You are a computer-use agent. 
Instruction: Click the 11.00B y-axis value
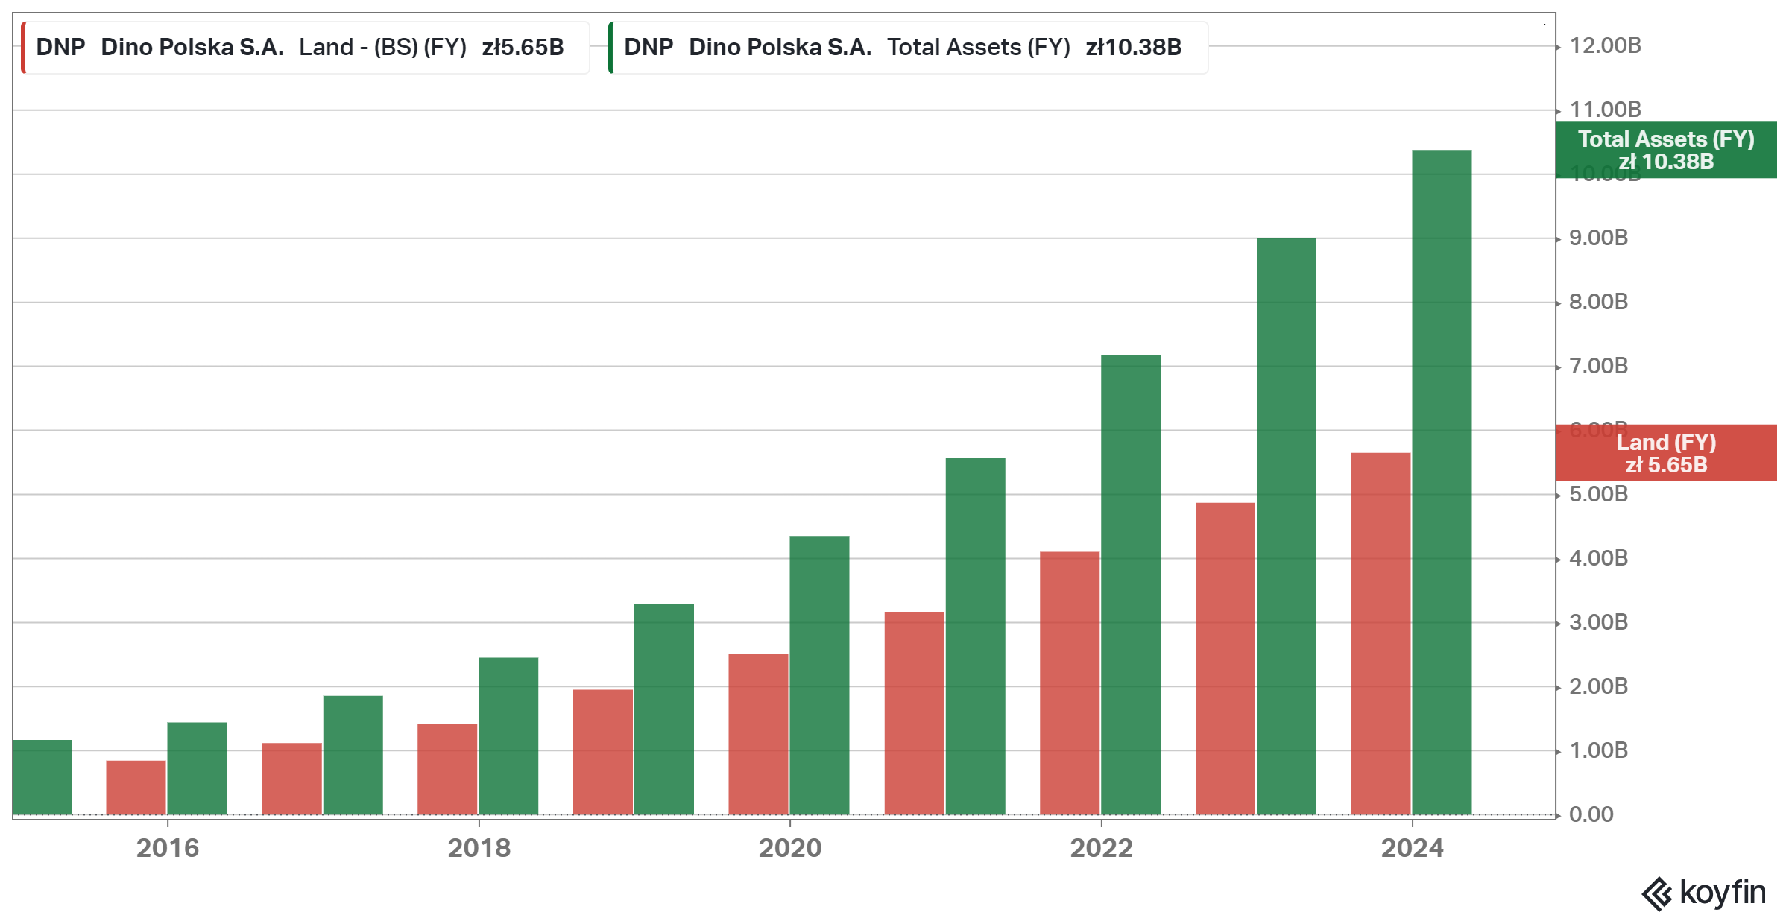(x=1606, y=110)
